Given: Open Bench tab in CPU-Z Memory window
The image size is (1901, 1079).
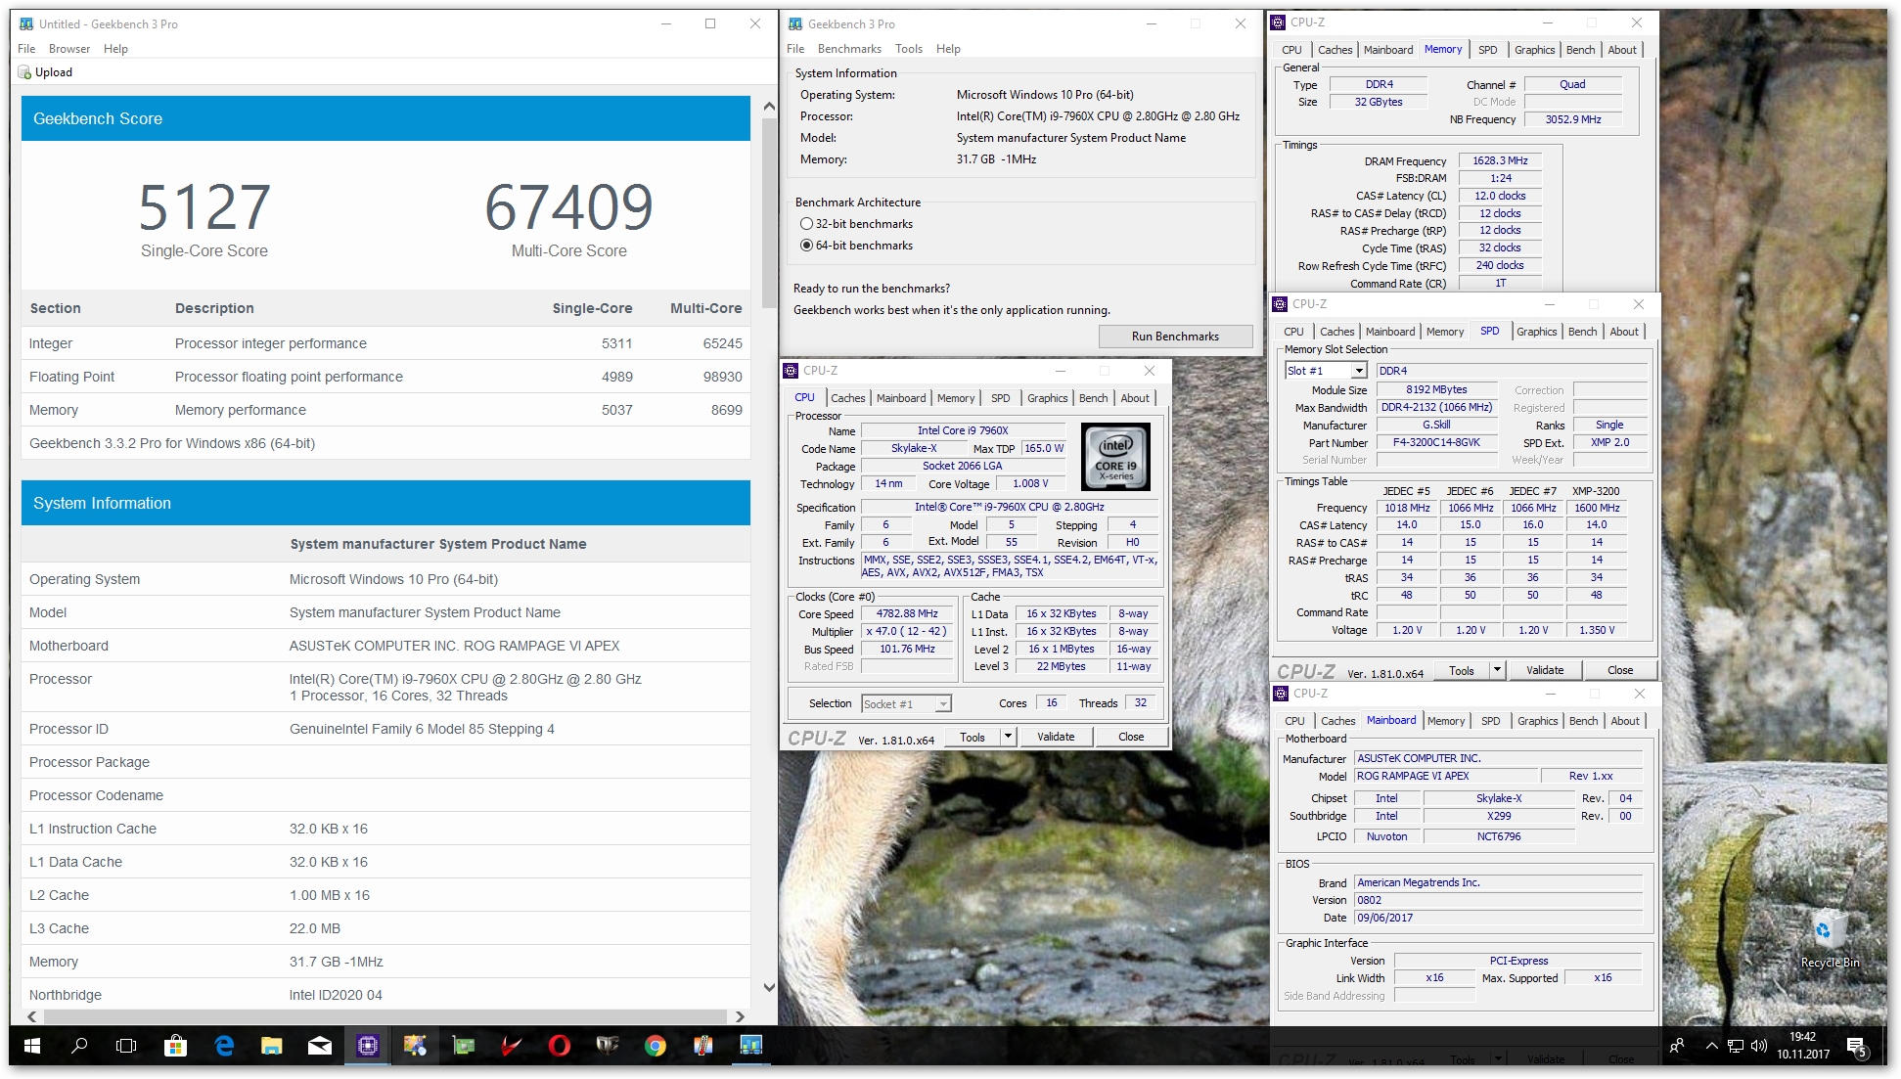Looking at the screenshot, I should point(1580,50).
